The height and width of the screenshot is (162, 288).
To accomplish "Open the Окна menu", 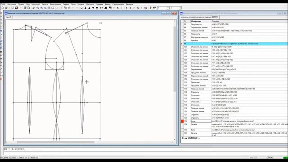I will point(73,4).
